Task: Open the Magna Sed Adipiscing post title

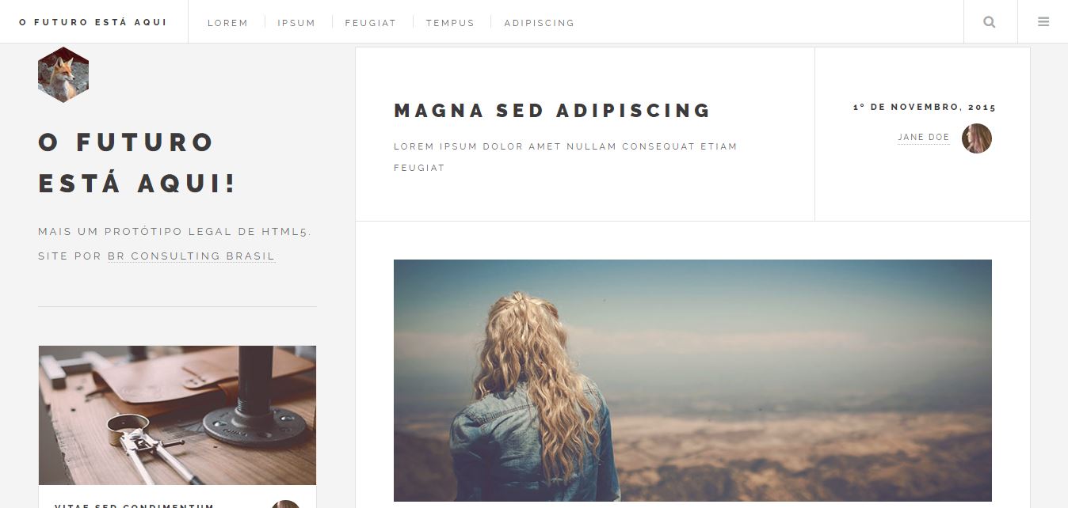Action: point(552,111)
